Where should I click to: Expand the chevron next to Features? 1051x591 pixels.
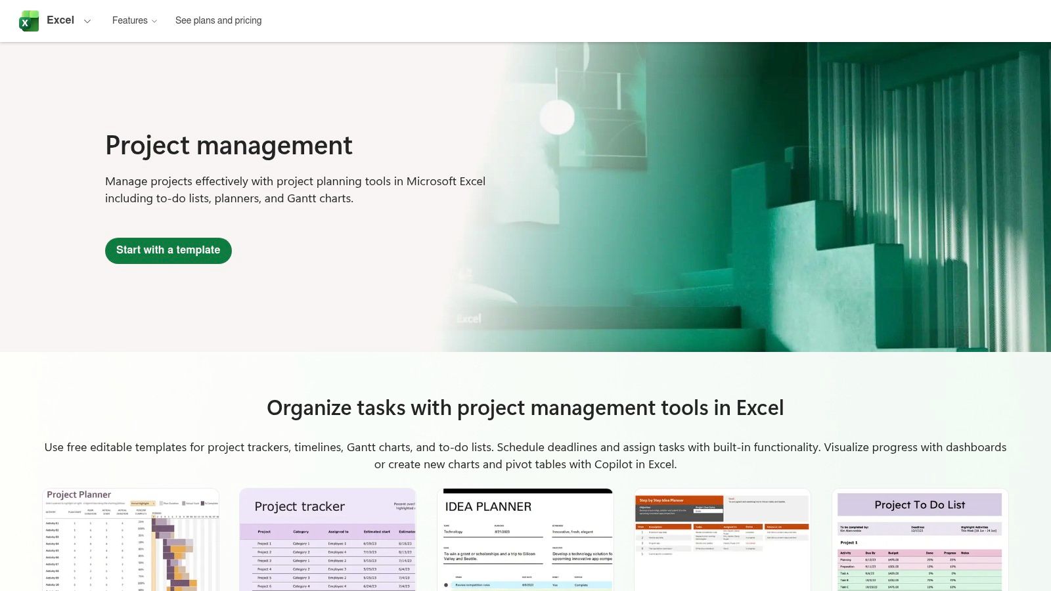pos(154,21)
